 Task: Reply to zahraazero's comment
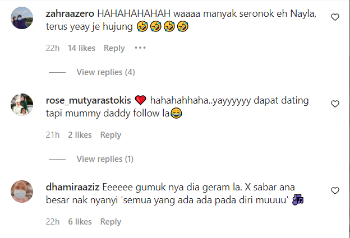114,48
